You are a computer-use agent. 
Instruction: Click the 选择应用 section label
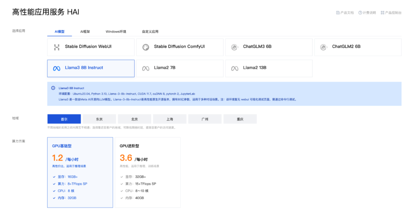pos(18,31)
